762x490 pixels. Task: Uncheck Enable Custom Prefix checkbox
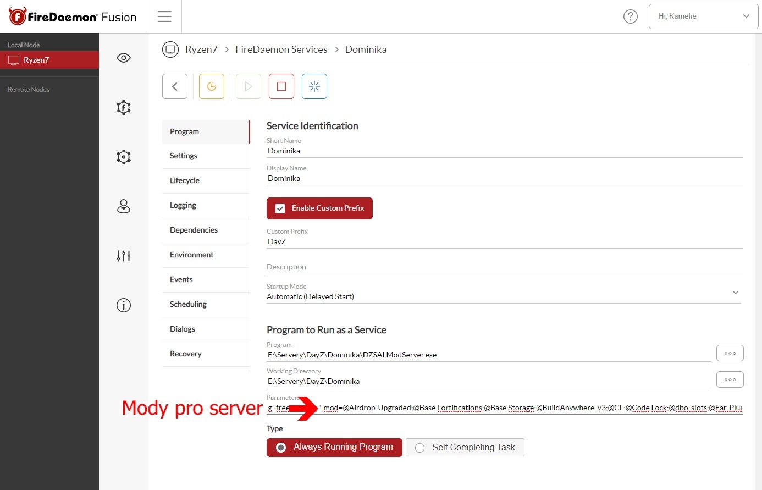coord(280,208)
